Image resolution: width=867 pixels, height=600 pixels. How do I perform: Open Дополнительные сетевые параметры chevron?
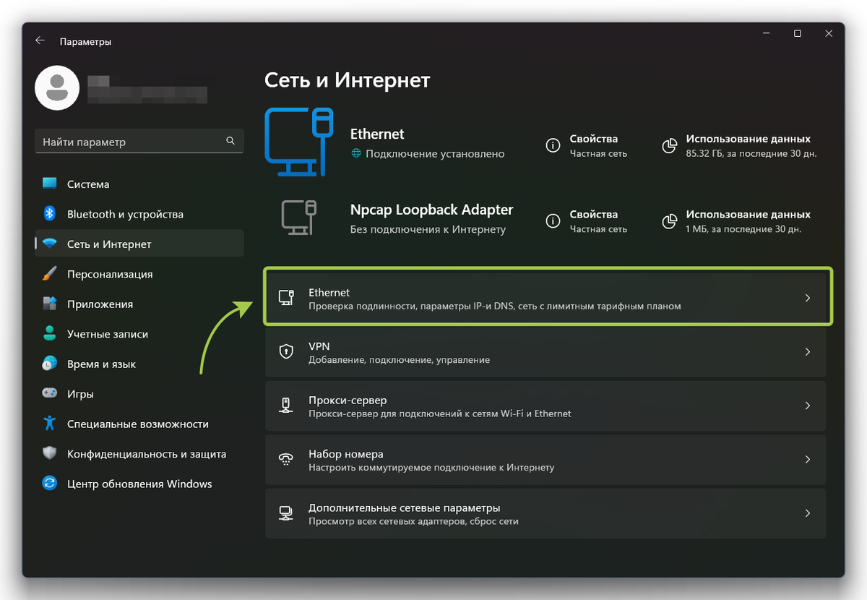(808, 513)
